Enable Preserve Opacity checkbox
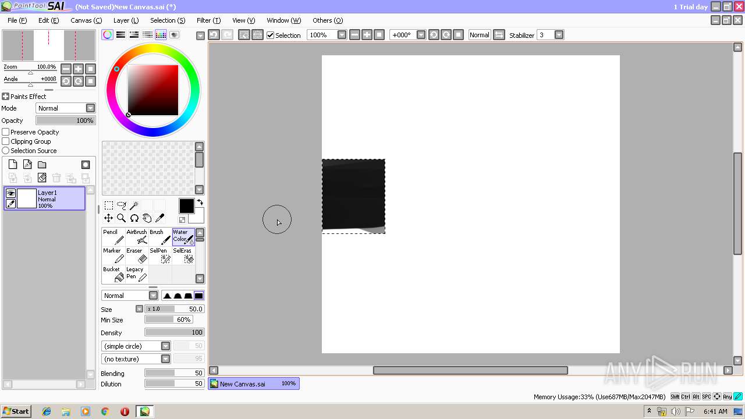745x419 pixels. [x=6, y=132]
